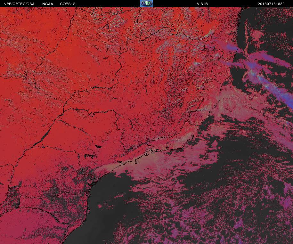293x244 pixels.
Task: Click the INPE/CPTEC/DSA header text
Action: (x=19, y=4)
